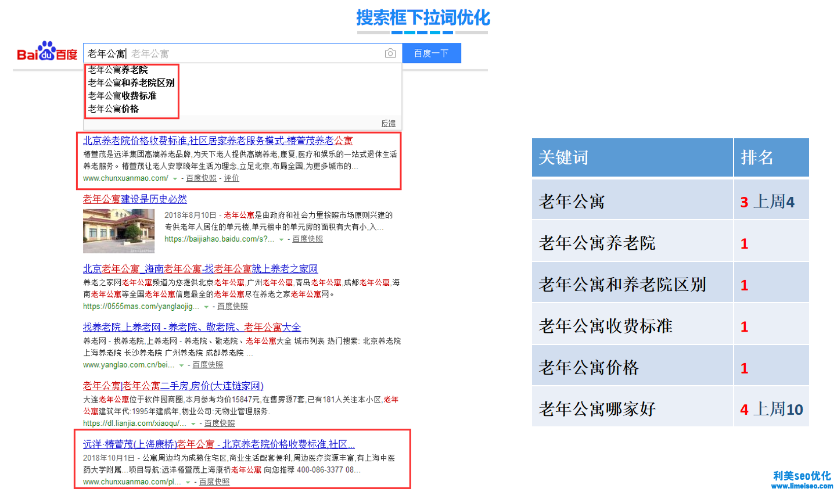Screen dimensions: 837x492
Task: Open 百度快照 for 0555mas.com result
Action: (x=232, y=306)
